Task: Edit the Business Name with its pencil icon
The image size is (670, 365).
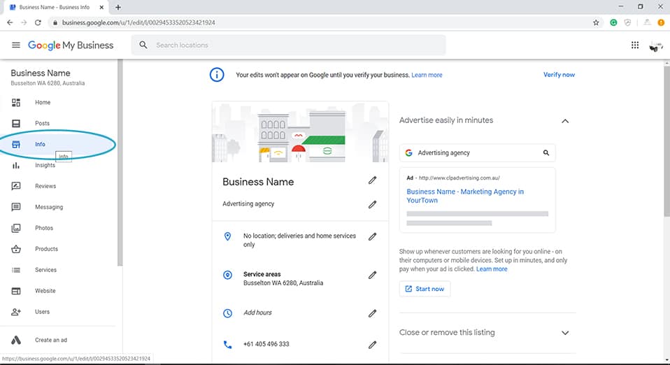Action: click(372, 180)
